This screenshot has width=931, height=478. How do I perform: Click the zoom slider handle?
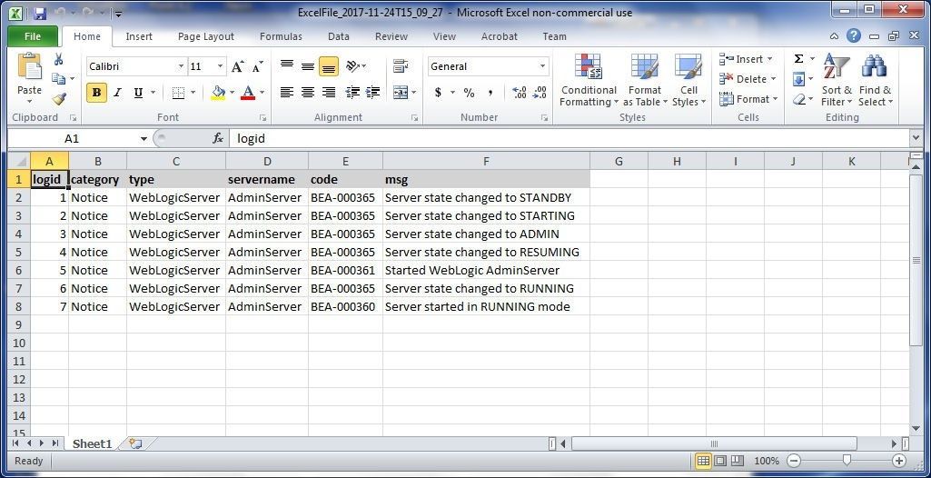pyautogui.click(x=847, y=461)
